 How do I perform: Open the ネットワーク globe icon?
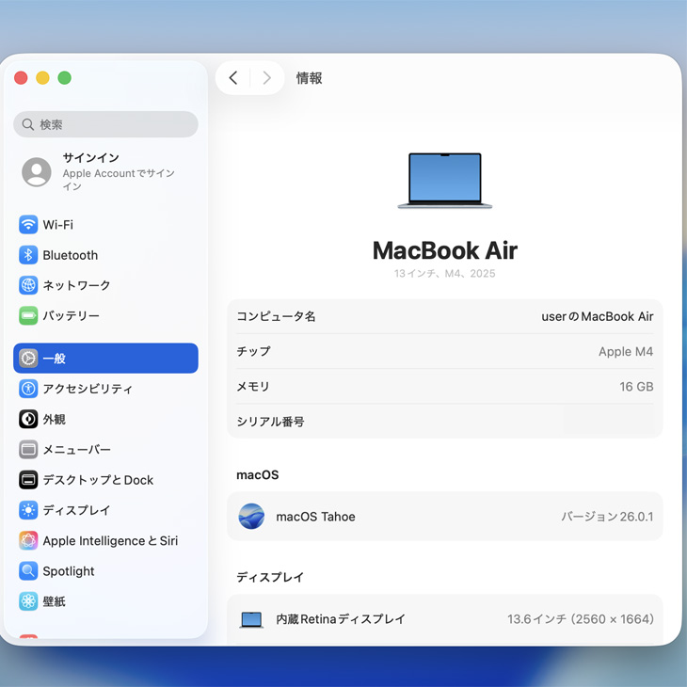point(28,285)
